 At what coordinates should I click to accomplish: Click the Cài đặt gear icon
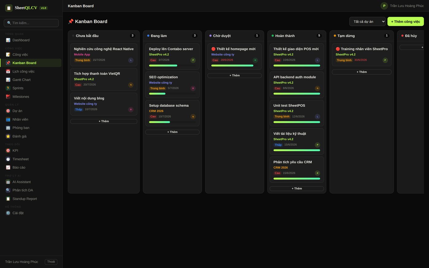point(8,213)
